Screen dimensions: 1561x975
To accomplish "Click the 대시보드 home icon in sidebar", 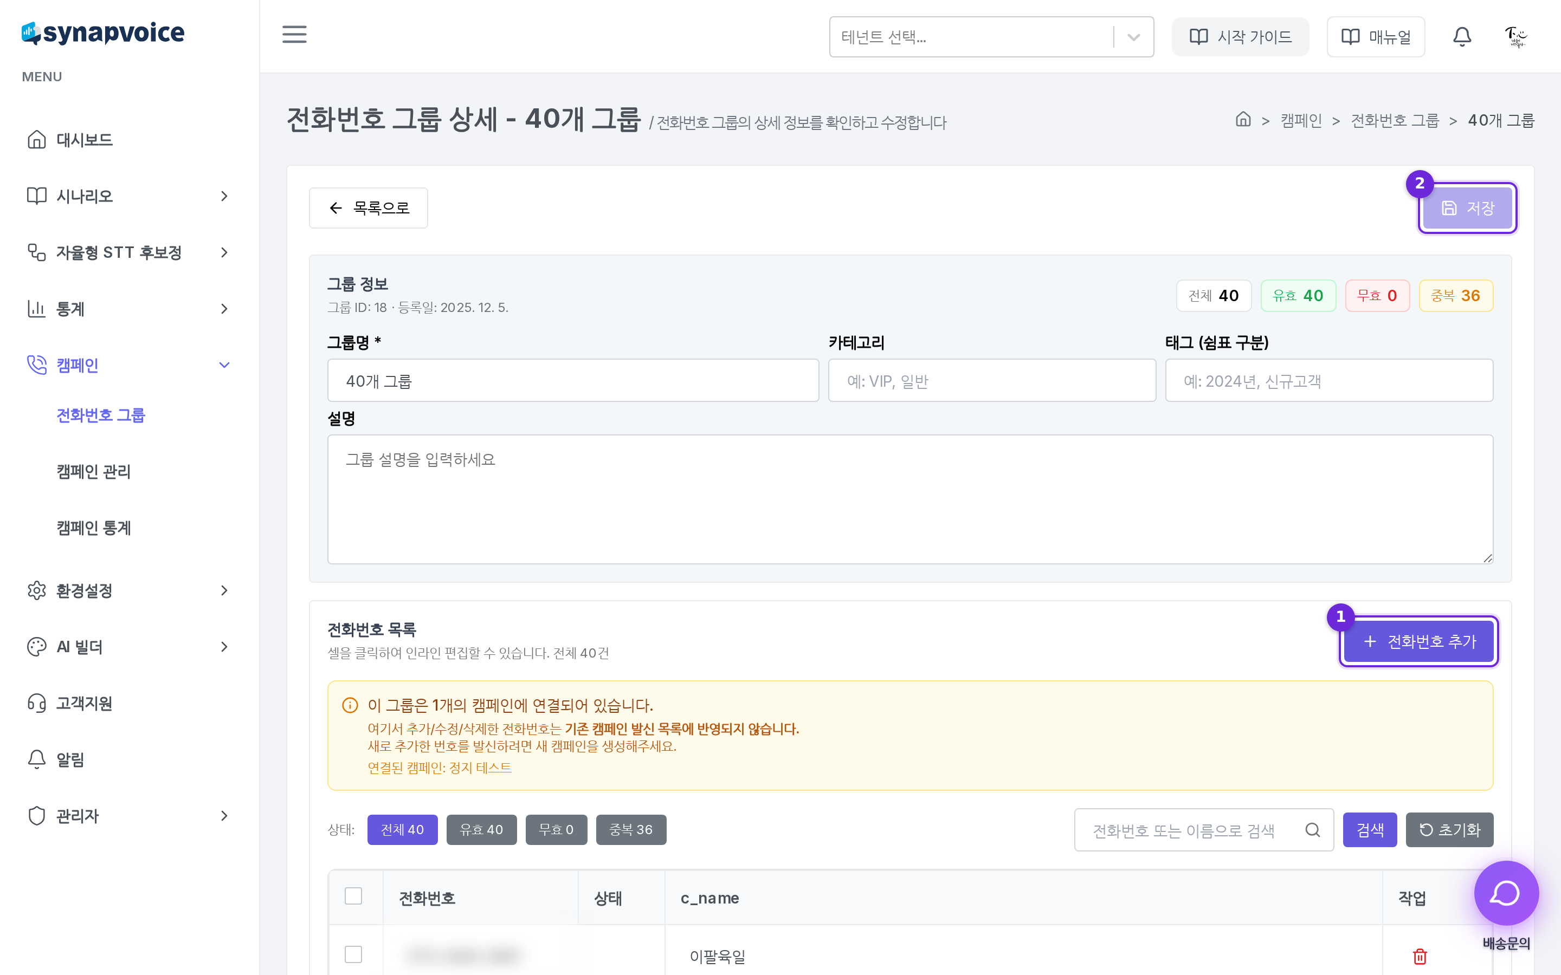I will (x=37, y=139).
